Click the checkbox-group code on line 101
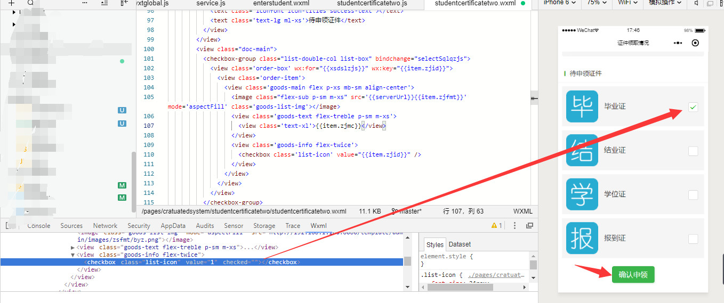Image resolution: width=724 pixels, height=303 pixels. coord(337,59)
